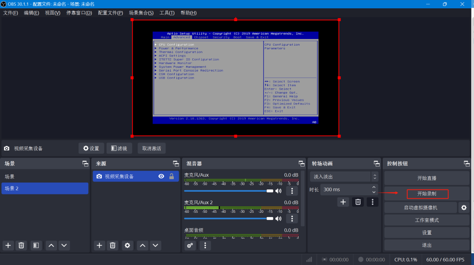Open the 帮助(H) menu
Viewport: 474px width, 265px height.
(x=189, y=13)
